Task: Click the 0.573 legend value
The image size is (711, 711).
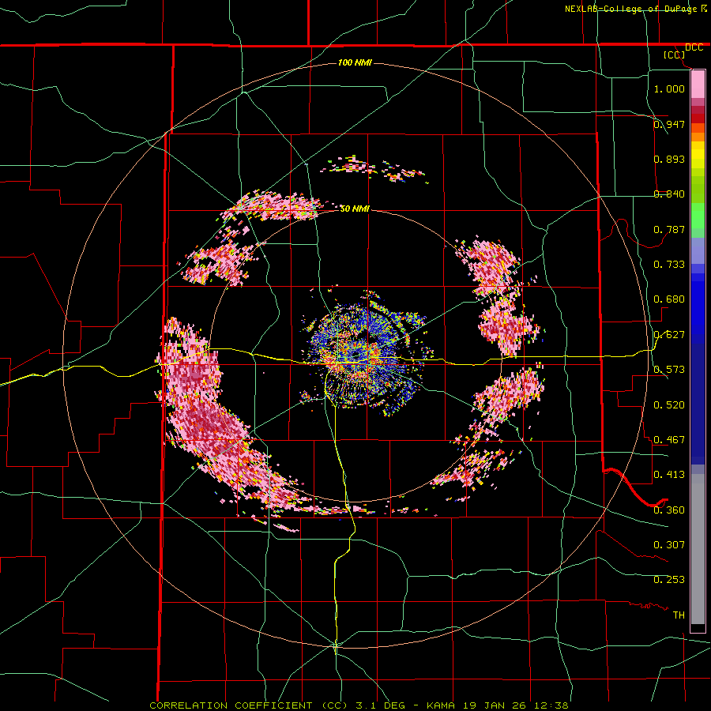Action: (x=669, y=370)
